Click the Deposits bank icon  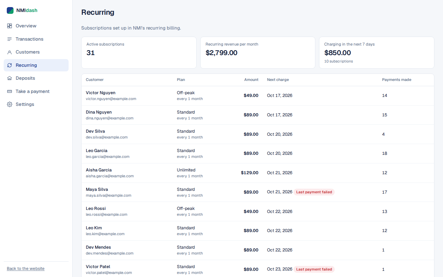click(10, 78)
